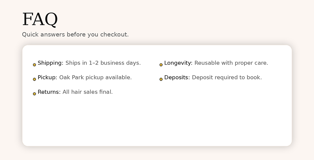314x160 pixels.
Task: Click the word 'checkout' in the subtitle
Action: 114,35
